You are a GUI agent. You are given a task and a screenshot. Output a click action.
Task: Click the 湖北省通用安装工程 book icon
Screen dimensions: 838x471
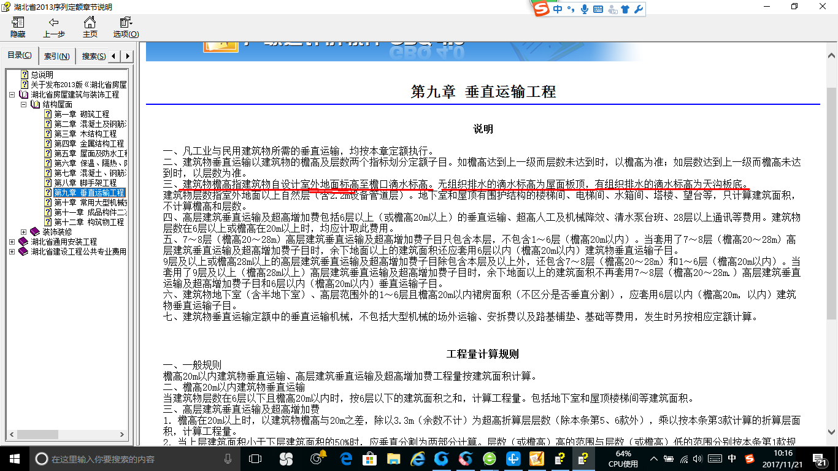point(23,242)
